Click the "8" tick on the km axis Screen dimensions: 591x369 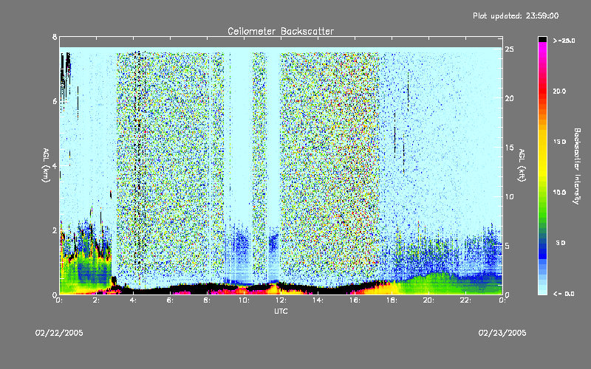point(55,37)
